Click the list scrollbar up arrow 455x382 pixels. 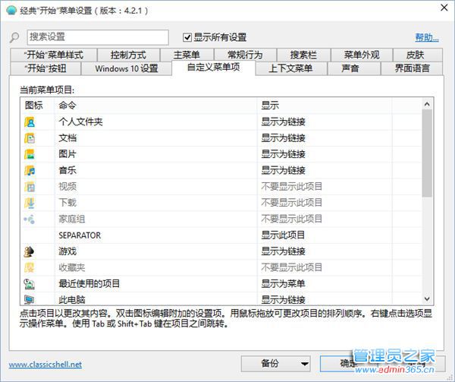[427, 104]
